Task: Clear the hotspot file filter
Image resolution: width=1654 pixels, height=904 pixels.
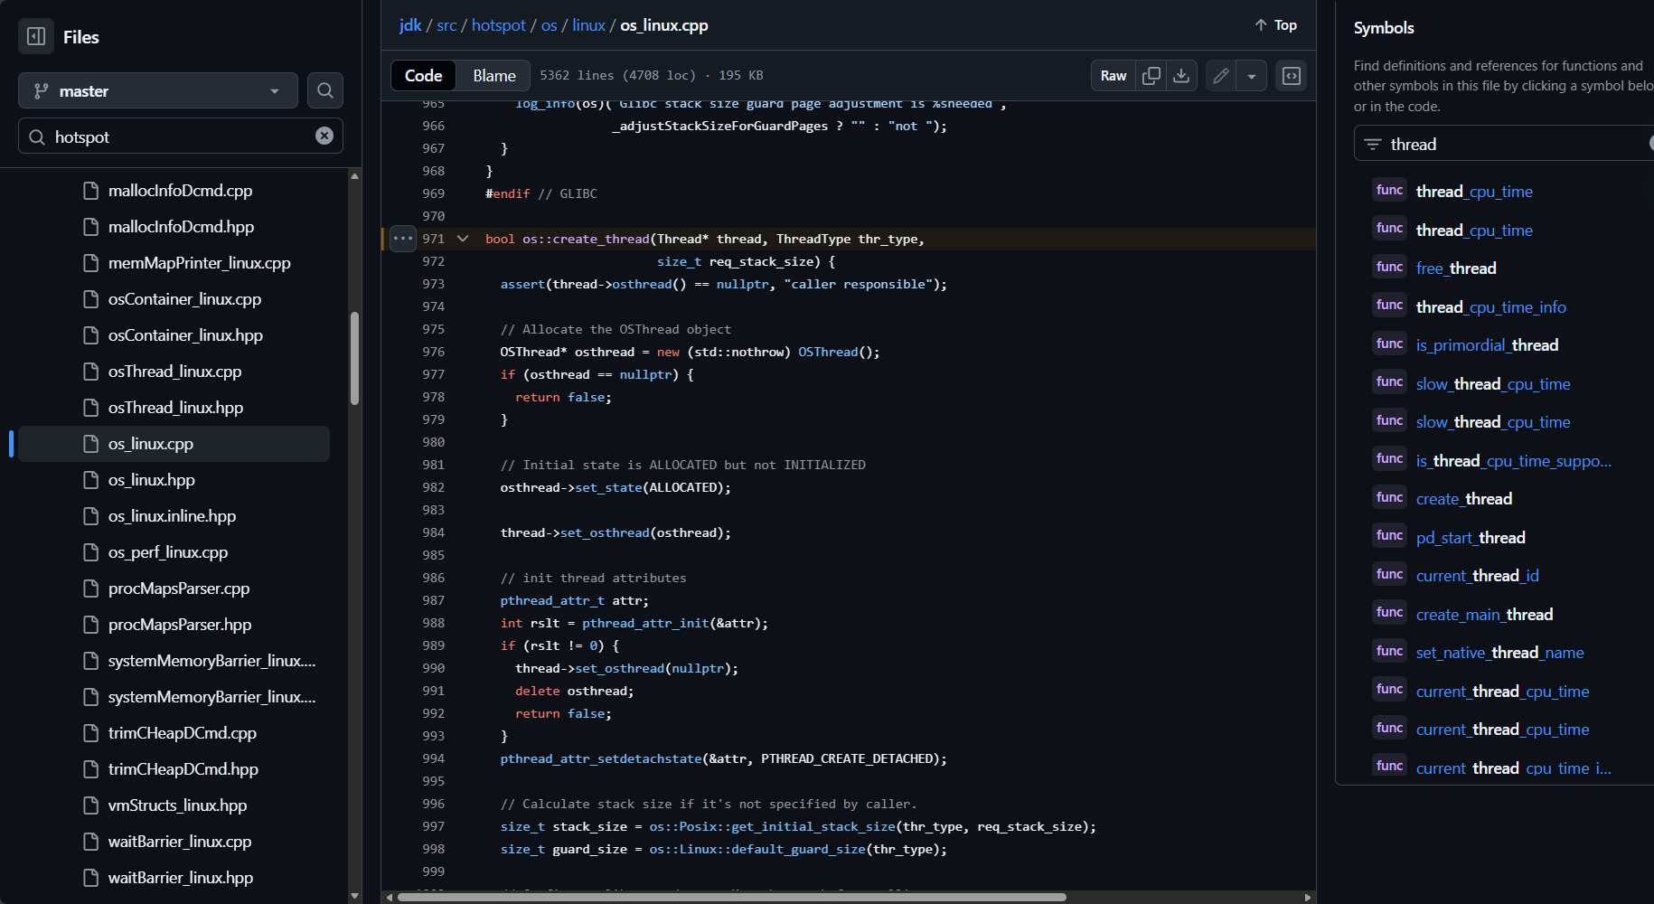Action: click(324, 136)
